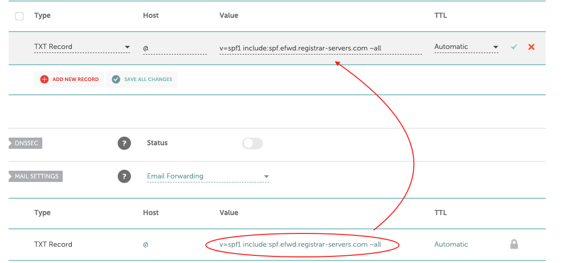The height and width of the screenshot is (263, 562).
Task: Open the Email Forwarding mail settings dropdown
Action: click(x=208, y=176)
